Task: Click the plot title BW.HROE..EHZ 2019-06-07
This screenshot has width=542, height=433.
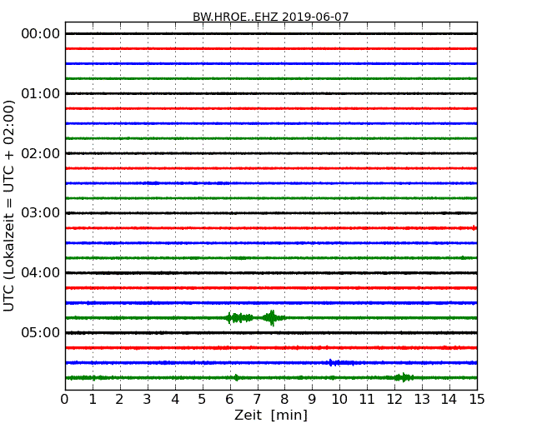Action: [x=270, y=17]
